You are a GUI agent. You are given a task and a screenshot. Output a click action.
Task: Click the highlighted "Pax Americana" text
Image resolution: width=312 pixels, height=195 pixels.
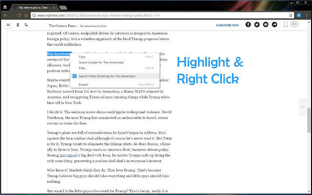pos(59,54)
